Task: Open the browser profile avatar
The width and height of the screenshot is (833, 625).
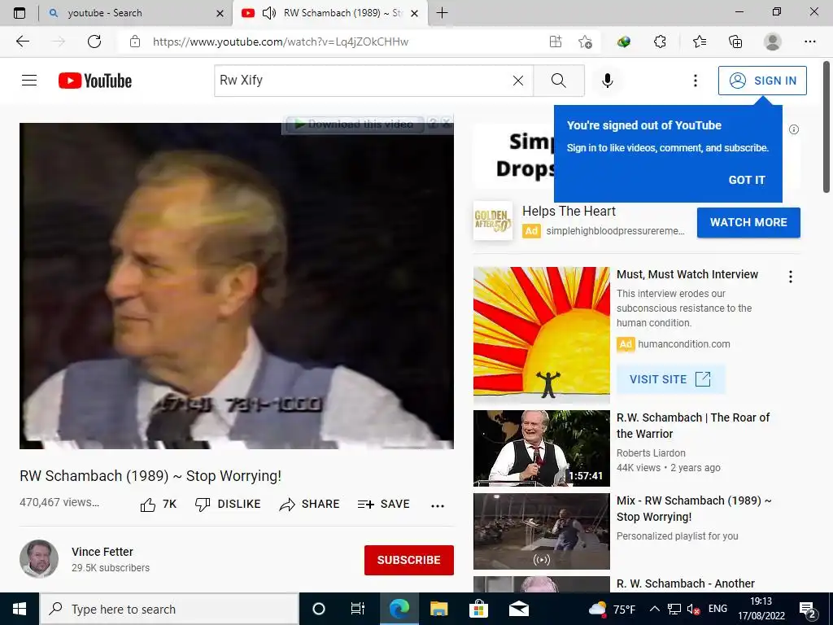Action: coord(772,42)
